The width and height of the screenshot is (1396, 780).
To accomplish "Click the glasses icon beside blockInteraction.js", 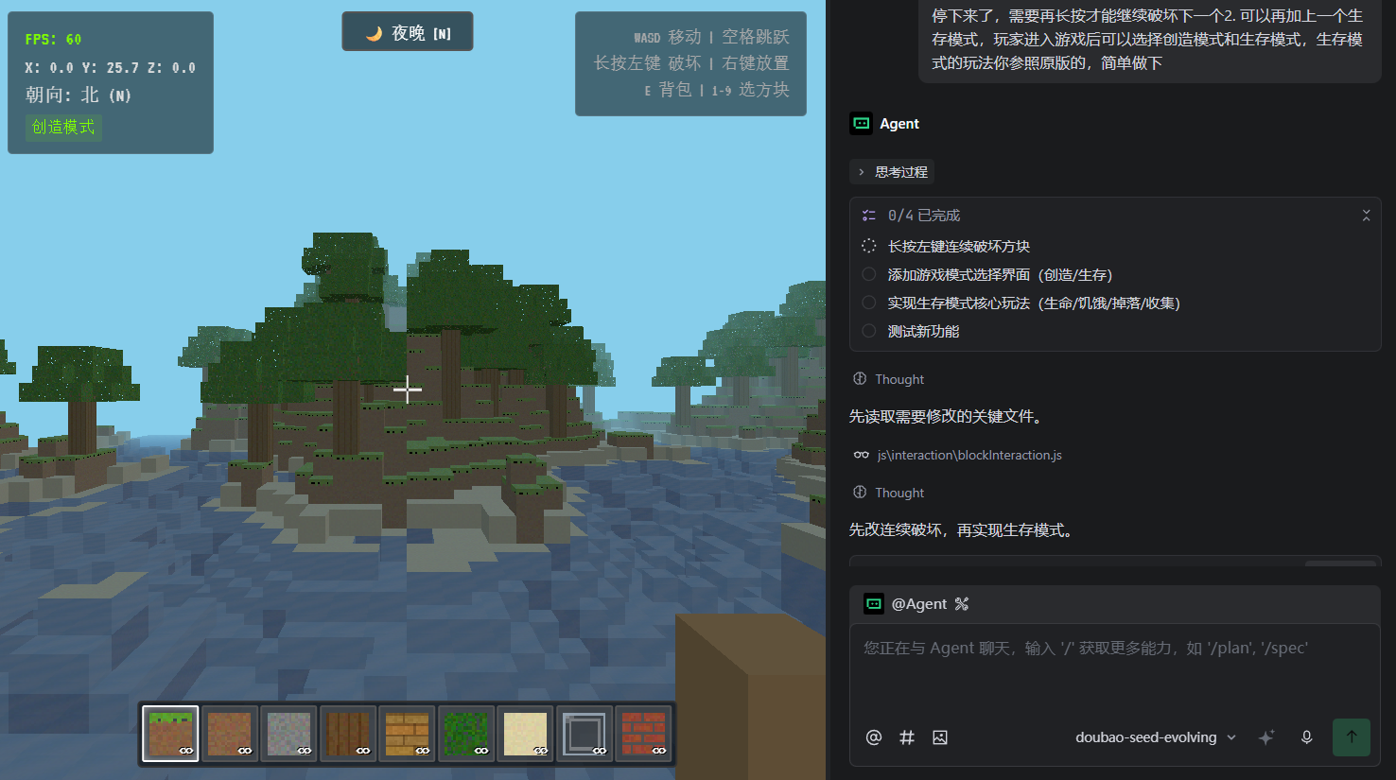I will (861, 455).
